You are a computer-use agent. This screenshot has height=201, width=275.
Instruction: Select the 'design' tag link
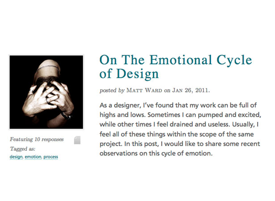click(16, 157)
